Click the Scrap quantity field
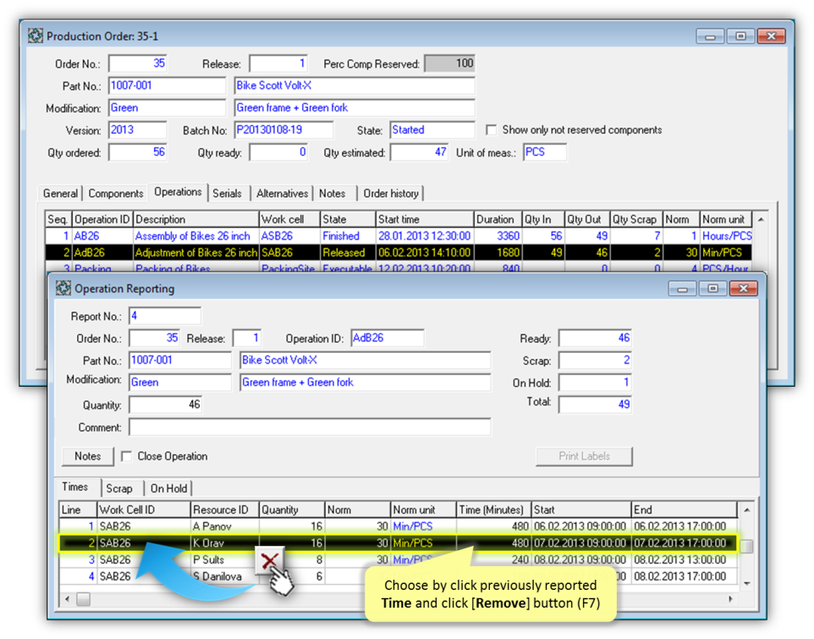The image size is (814, 639). 595,361
